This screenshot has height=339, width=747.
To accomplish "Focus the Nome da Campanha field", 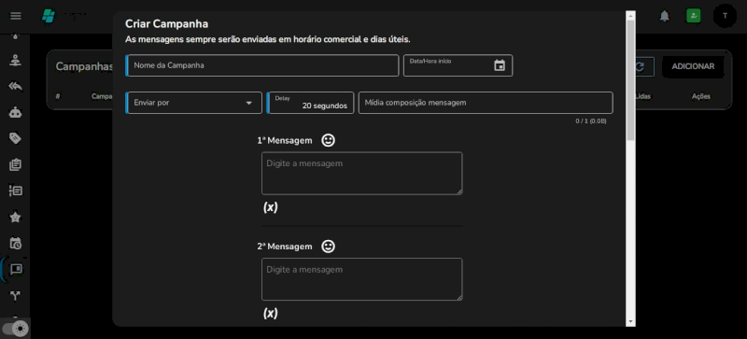I will (x=262, y=65).
